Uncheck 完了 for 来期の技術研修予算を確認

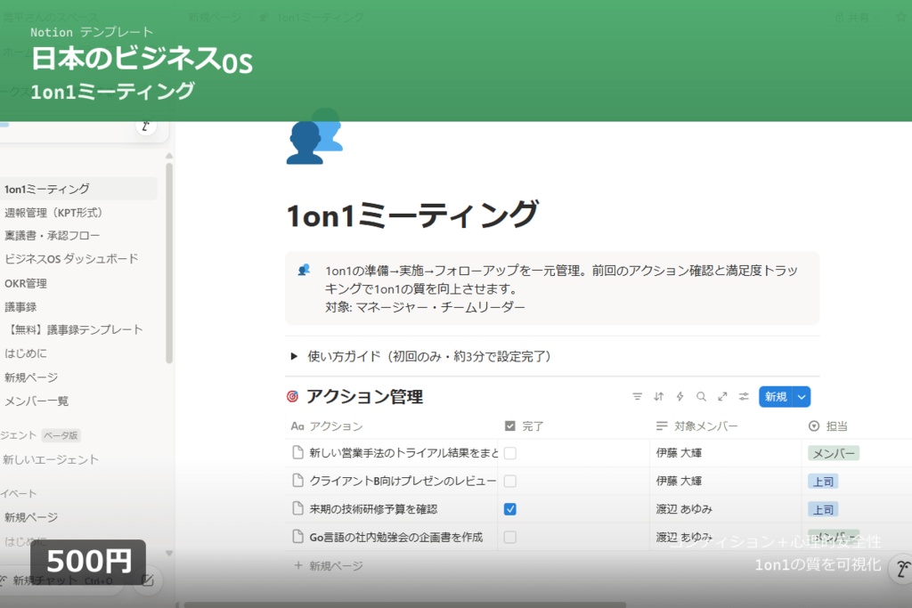click(509, 508)
